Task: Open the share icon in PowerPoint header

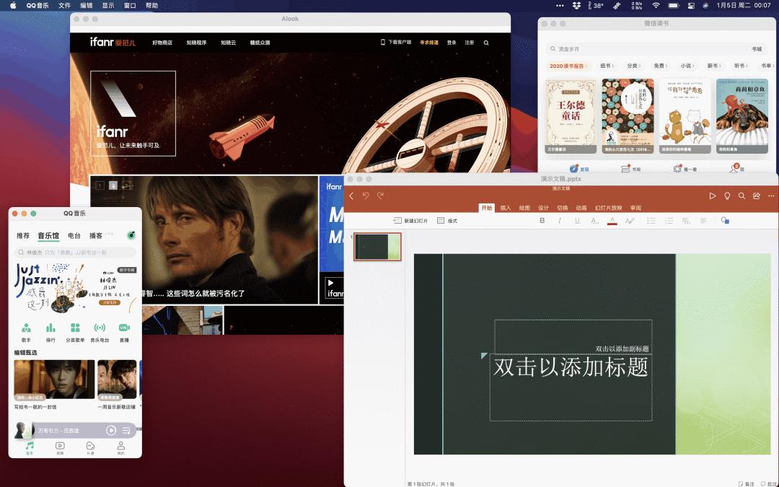Action: [757, 196]
